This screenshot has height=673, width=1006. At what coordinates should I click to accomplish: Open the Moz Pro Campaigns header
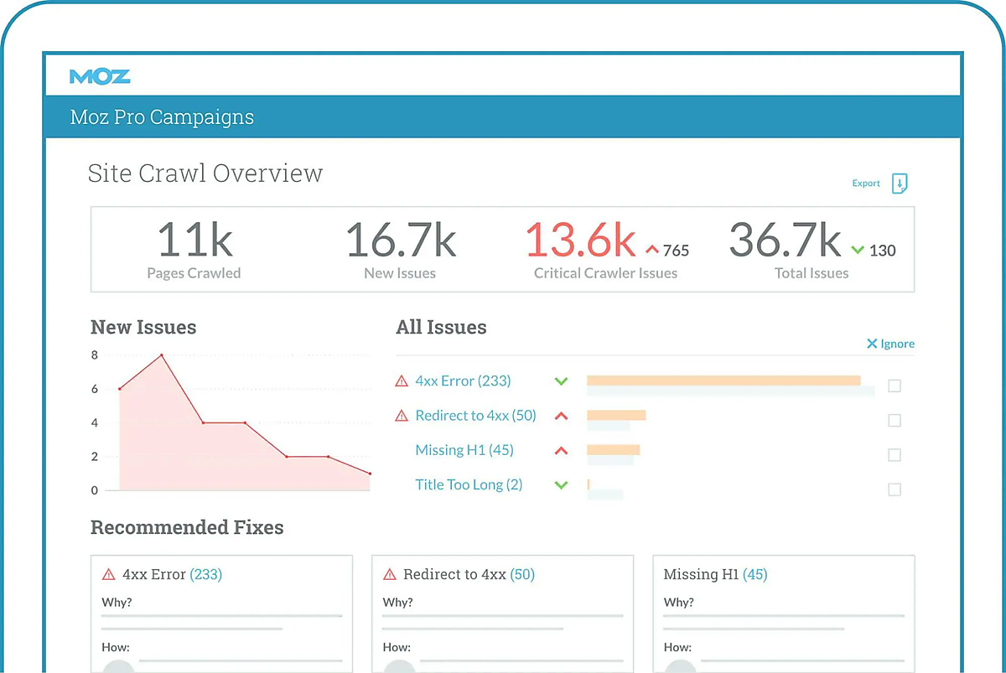tap(162, 117)
